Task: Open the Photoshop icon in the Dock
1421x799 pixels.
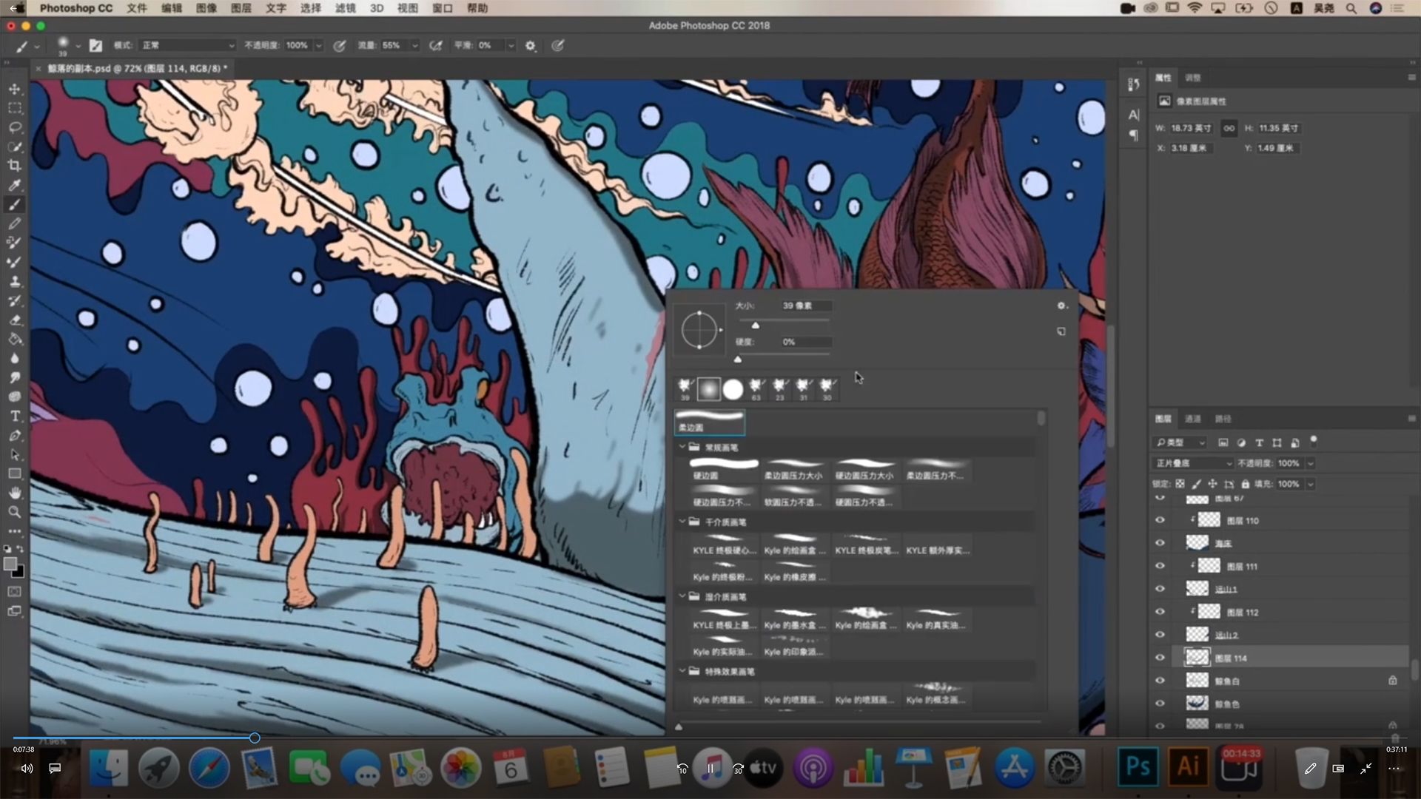Action: pos(1138,766)
